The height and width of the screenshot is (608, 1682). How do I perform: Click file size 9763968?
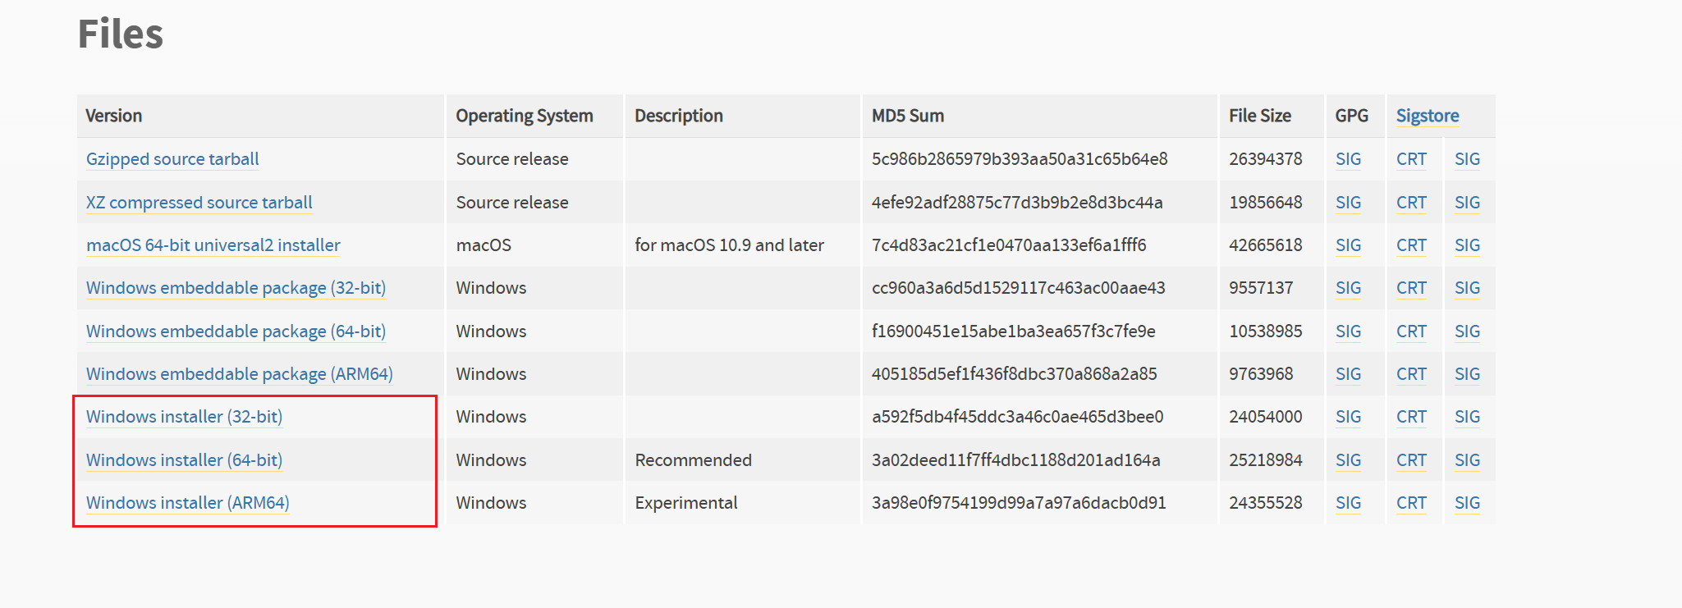tap(1261, 374)
